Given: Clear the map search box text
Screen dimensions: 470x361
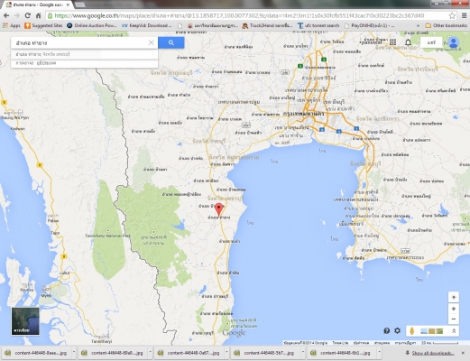Looking at the screenshot, I should pos(152,42).
